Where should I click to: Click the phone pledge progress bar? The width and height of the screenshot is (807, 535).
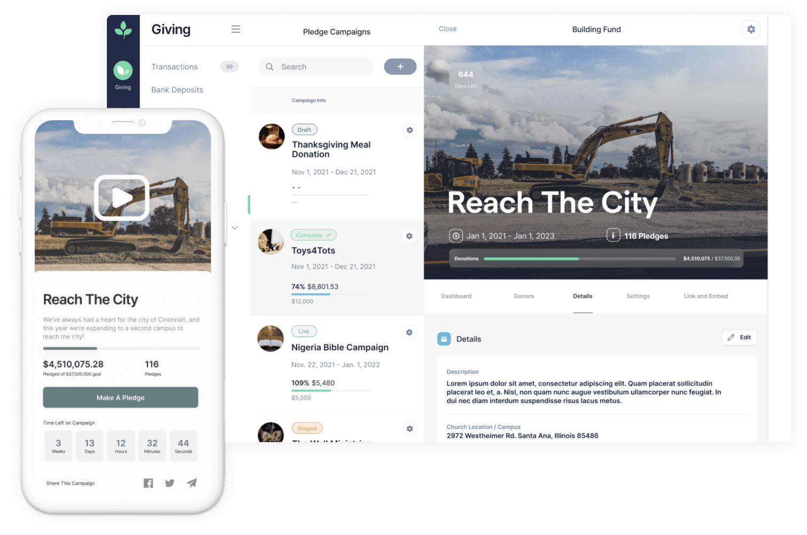pyautogui.click(x=122, y=349)
